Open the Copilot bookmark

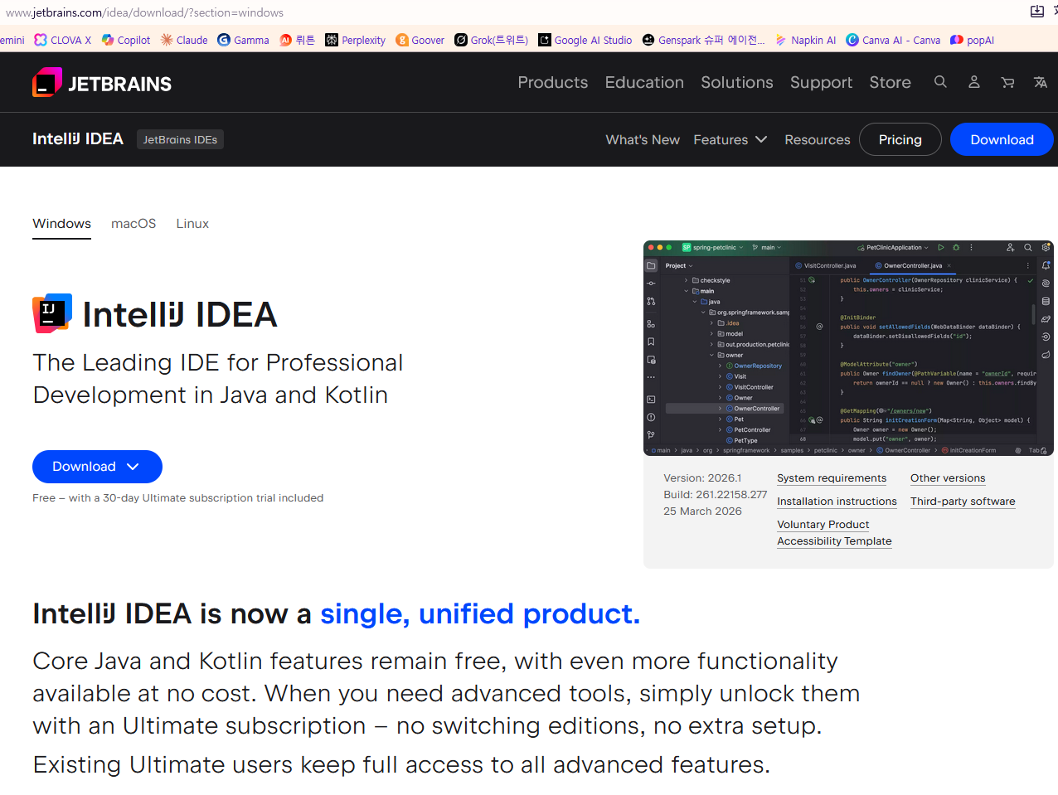pos(126,40)
